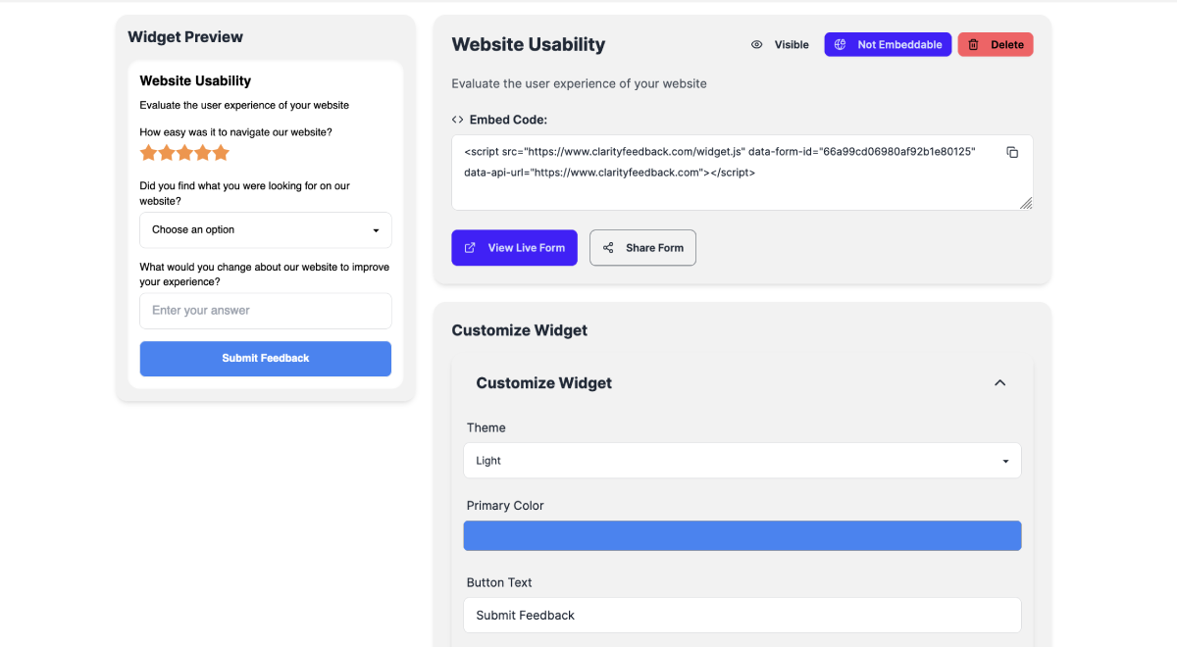Click the embed code text area

pyautogui.click(x=742, y=173)
